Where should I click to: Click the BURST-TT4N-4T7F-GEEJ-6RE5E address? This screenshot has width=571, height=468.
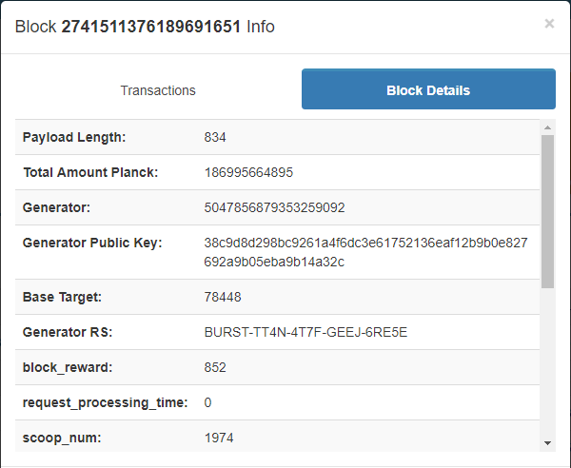pos(305,332)
